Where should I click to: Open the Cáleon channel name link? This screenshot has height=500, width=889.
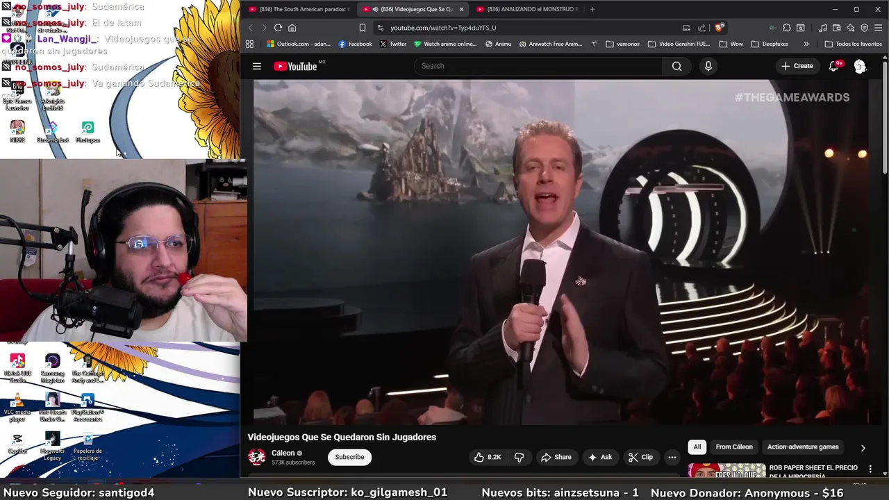[283, 453]
